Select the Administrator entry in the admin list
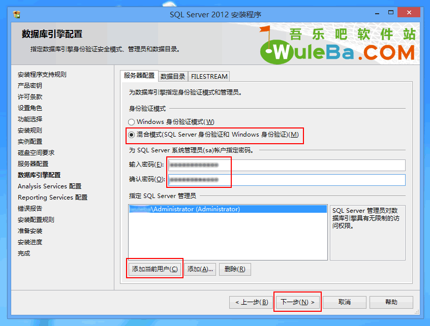The image size is (430, 326). (x=228, y=209)
